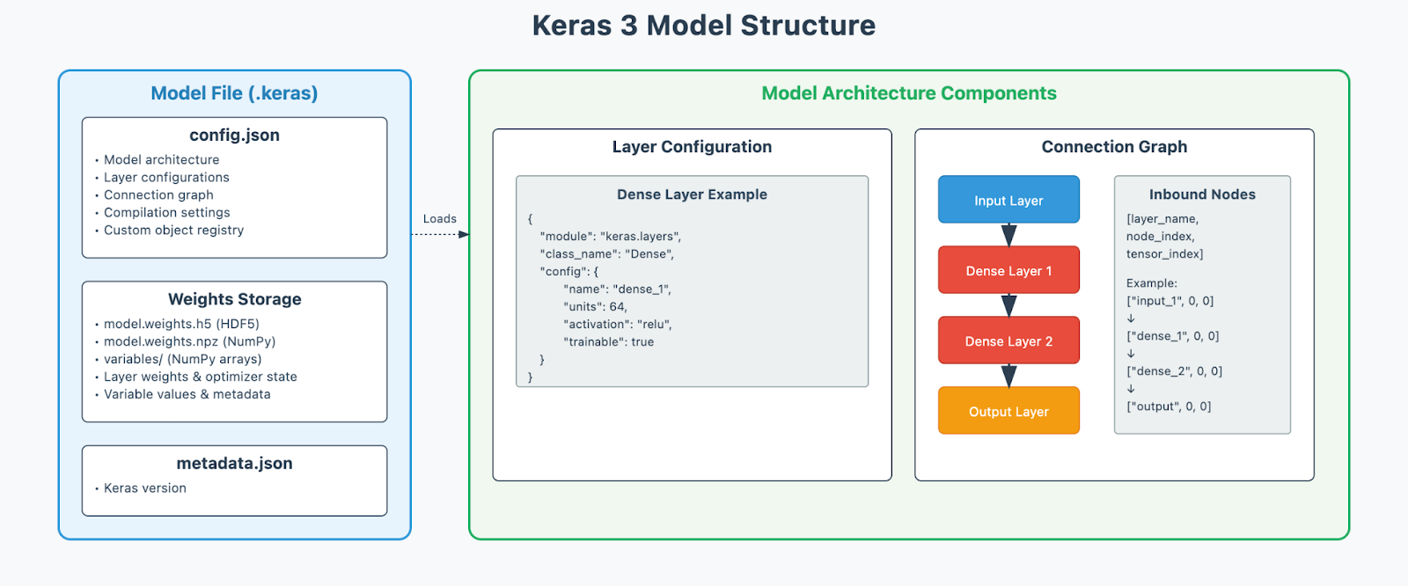This screenshot has width=1408, height=586.
Task: Select the red Dense Layer 2 box
Action: (1008, 341)
